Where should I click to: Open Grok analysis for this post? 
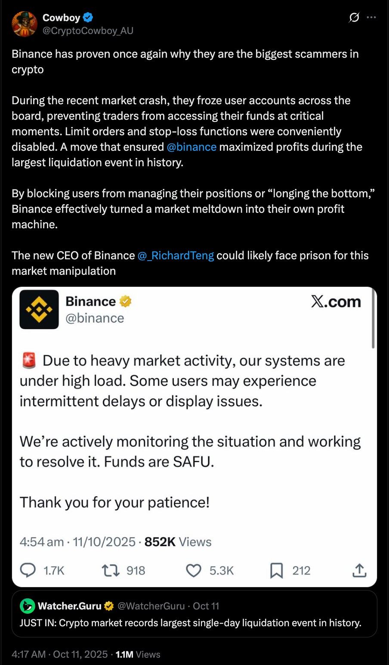[x=354, y=18]
